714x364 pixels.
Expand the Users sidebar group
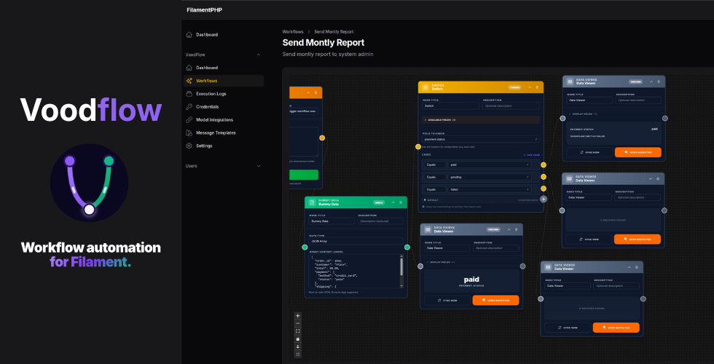(x=258, y=166)
